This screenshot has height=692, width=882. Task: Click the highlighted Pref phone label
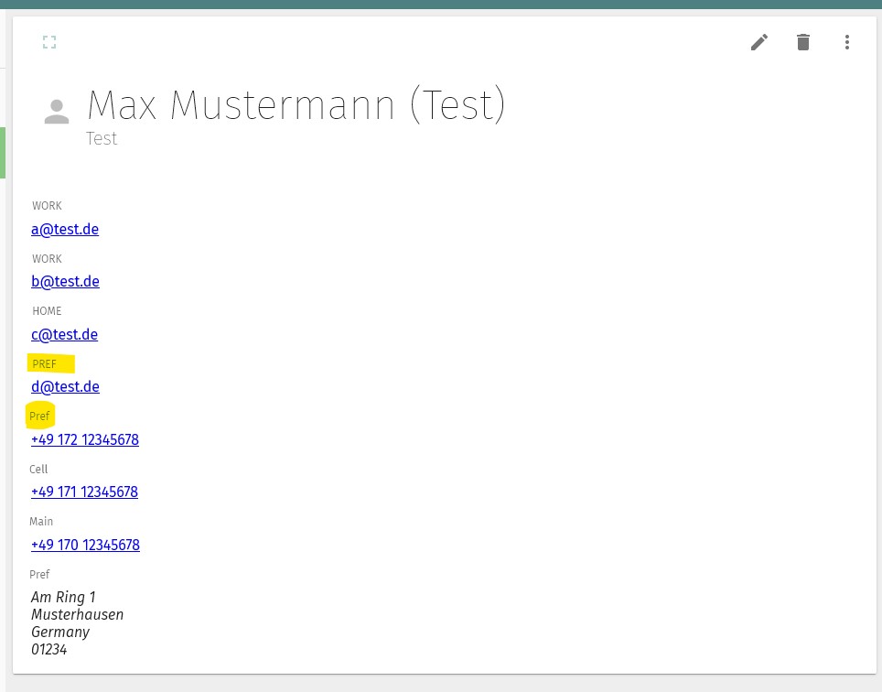39,416
